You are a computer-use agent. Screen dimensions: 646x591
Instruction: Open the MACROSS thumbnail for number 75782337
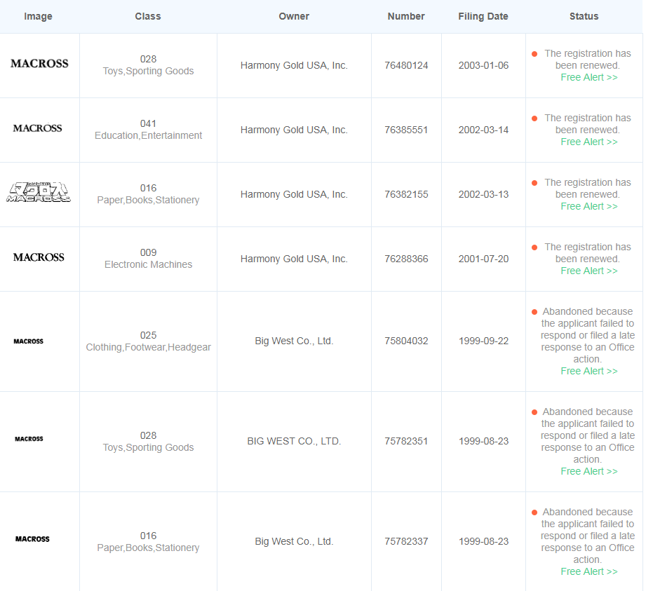(x=32, y=539)
